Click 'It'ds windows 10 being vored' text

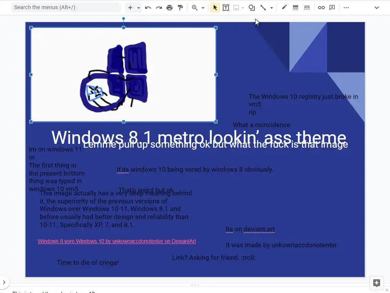tap(195, 170)
